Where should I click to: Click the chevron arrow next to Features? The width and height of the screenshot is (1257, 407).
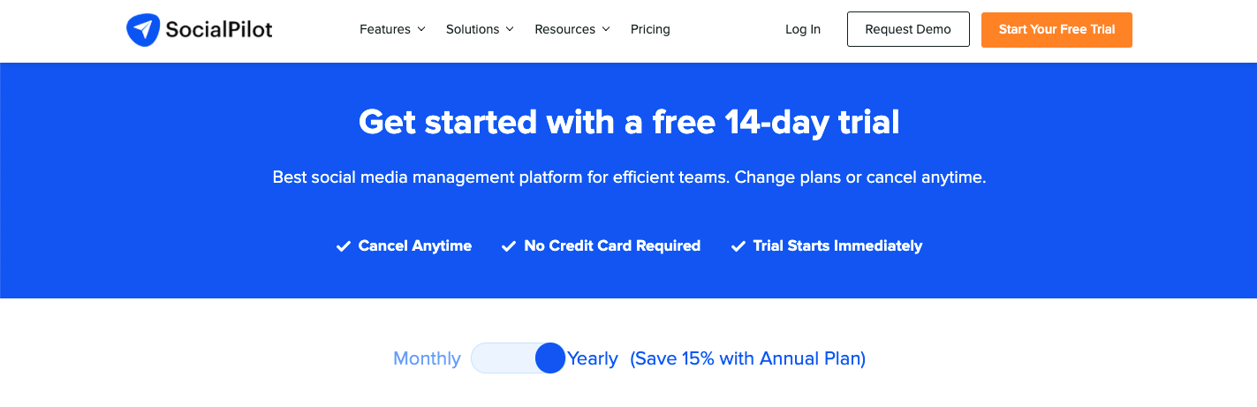pos(421,29)
